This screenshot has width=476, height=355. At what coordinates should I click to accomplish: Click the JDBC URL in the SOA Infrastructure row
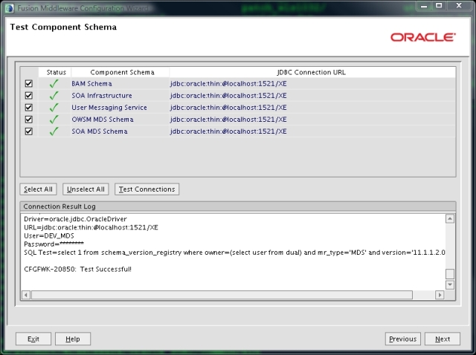coord(228,96)
